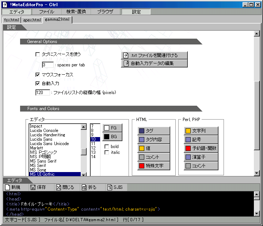Click the 新規 (New) file icon
This screenshot has width=263, height=226.
[8, 187]
